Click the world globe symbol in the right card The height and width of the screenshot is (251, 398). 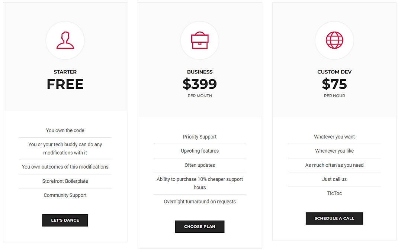334,40
